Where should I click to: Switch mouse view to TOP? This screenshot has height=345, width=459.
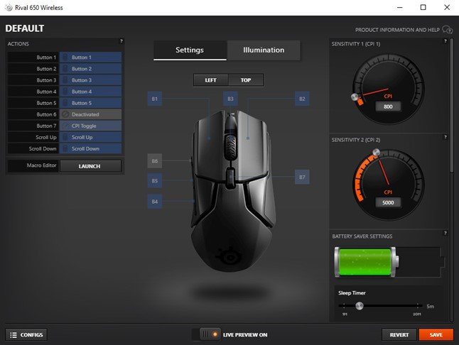tap(246, 80)
